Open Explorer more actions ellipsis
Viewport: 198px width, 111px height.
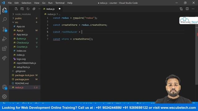(39, 9)
